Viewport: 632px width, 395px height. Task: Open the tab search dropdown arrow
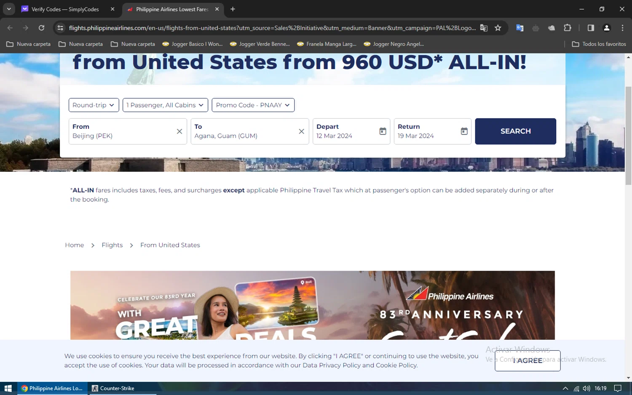point(9,9)
